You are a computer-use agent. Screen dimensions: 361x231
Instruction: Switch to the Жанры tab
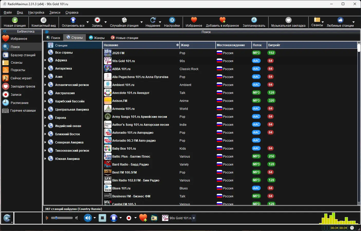click(97, 38)
